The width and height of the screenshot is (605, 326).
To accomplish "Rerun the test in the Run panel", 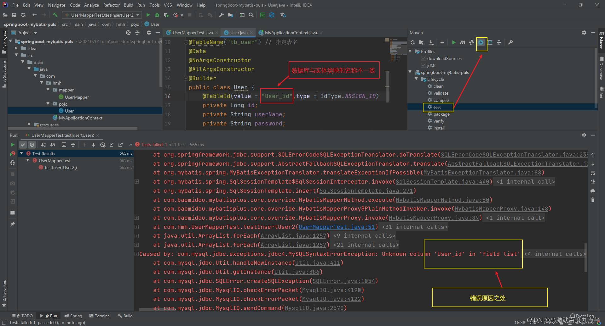I will click(x=12, y=145).
